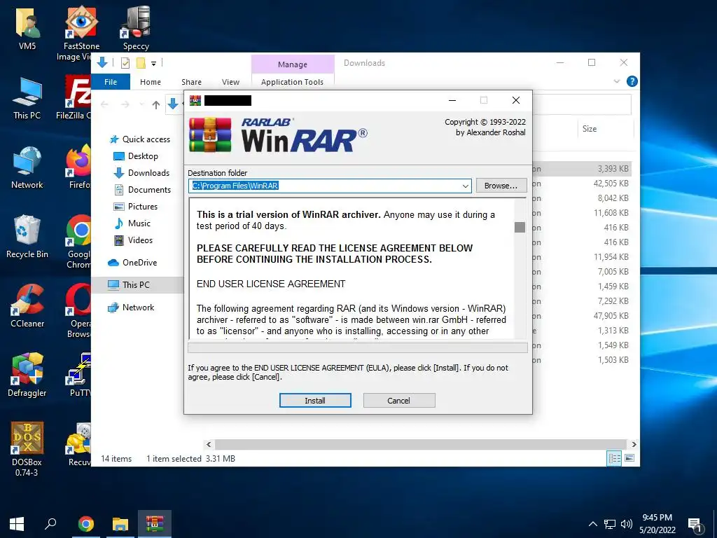Image resolution: width=717 pixels, height=538 pixels.
Task: Open Desktop in Explorer navigation pane
Action: (x=136, y=156)
